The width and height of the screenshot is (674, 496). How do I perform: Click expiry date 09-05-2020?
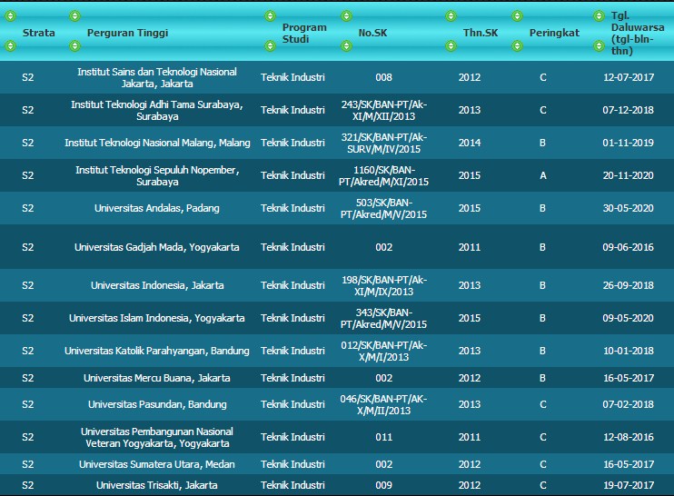[x=628, y=318]
